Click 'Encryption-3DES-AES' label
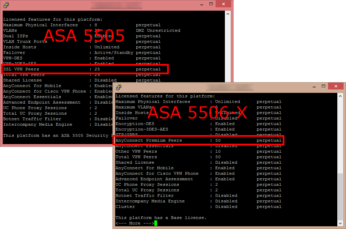 coord(142,129)
